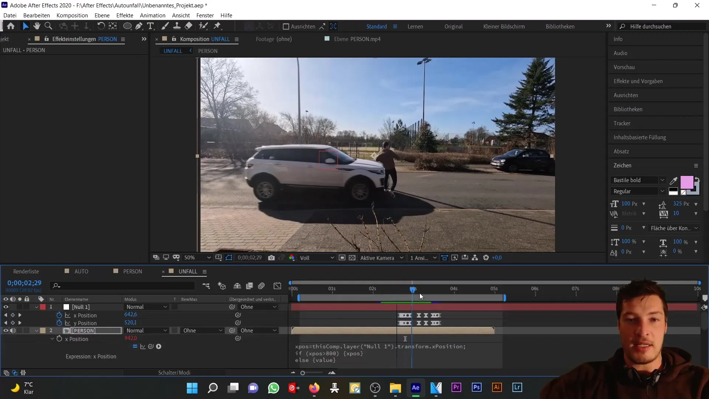Toggle stopwatch for Null 1 y Position

pos(59,323)
